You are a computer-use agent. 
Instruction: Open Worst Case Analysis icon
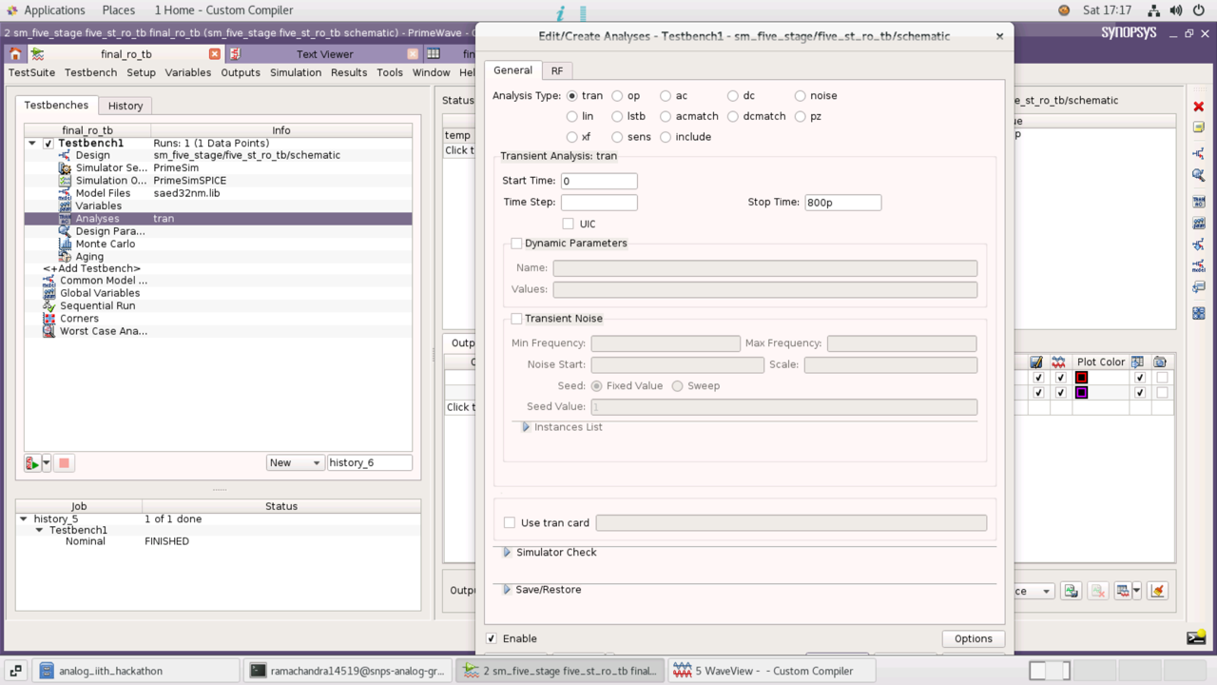(x=48, y=331)
